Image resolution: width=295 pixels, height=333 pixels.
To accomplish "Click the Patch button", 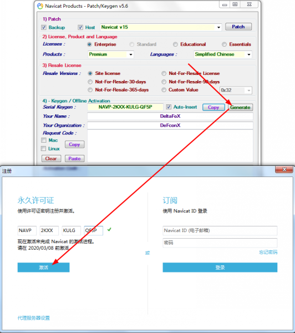I will tap(238, 27).
